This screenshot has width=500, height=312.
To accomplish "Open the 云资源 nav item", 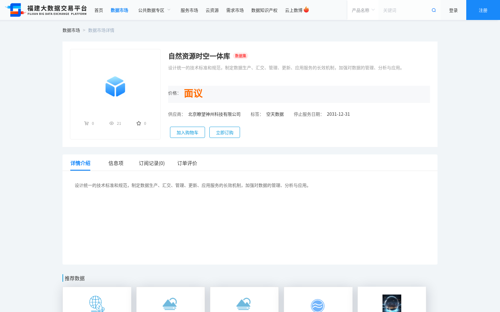I will pos(212,10).
